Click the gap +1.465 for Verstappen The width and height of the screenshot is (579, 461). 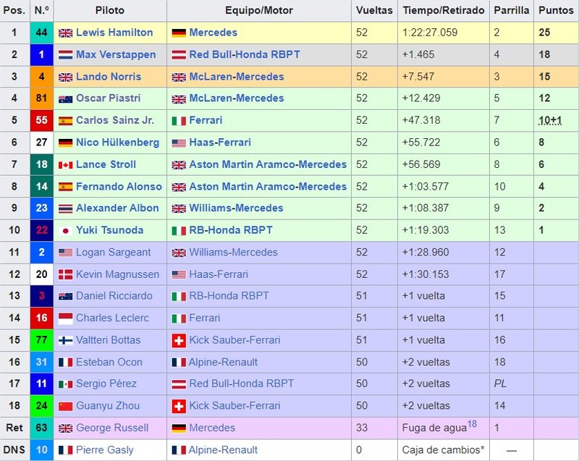[418, 54]
